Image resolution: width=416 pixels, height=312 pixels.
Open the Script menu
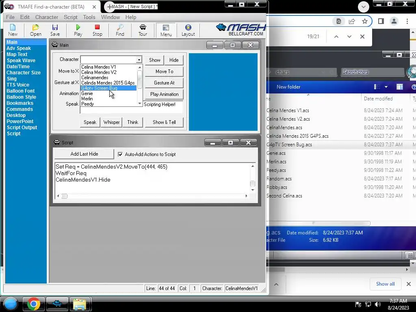pos(71,17)
